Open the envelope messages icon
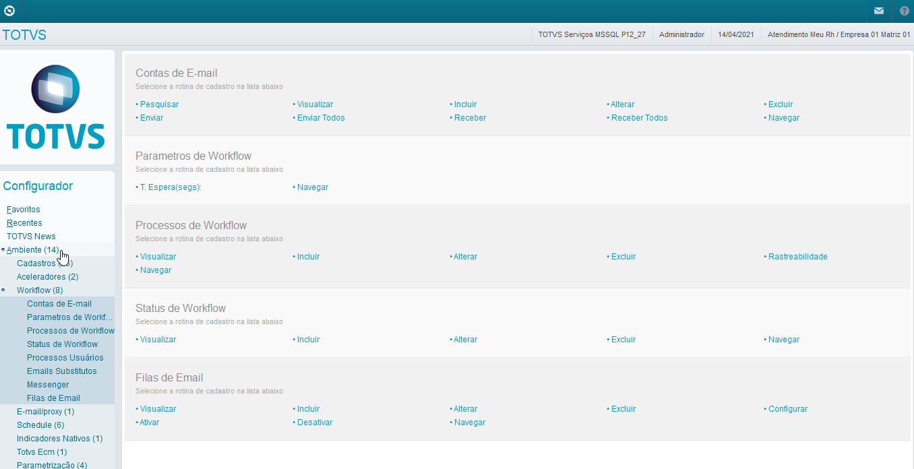 (879, 11)
